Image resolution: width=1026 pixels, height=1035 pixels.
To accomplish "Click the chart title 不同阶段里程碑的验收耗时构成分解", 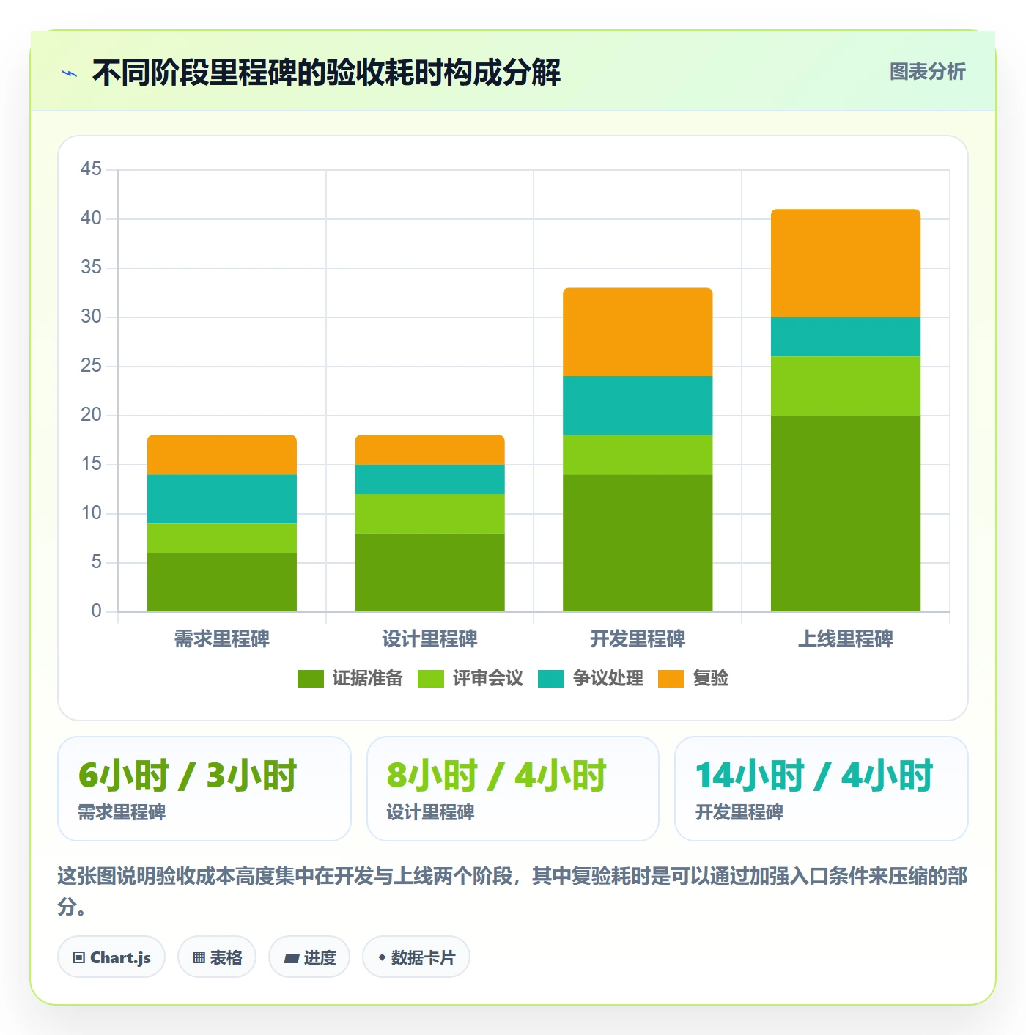I will 326,73.
